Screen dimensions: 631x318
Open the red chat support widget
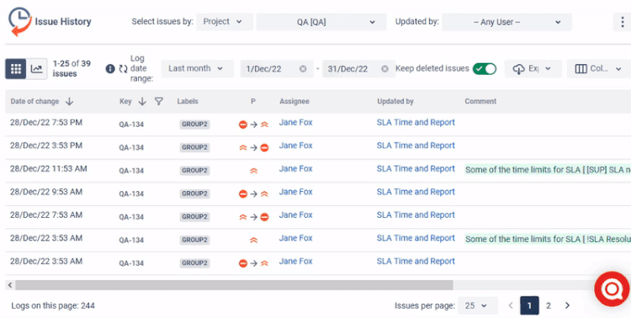(x=612, y=289)
